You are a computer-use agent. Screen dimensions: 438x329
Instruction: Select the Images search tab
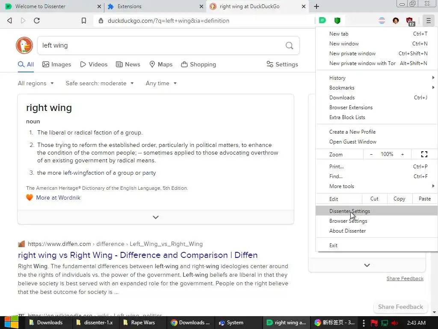click(x=57, y=64)
